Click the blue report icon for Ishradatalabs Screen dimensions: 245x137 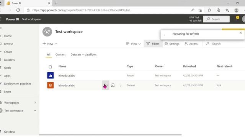50,75
